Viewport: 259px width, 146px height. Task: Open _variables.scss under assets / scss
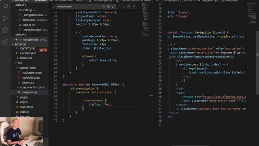click(30, 77)
